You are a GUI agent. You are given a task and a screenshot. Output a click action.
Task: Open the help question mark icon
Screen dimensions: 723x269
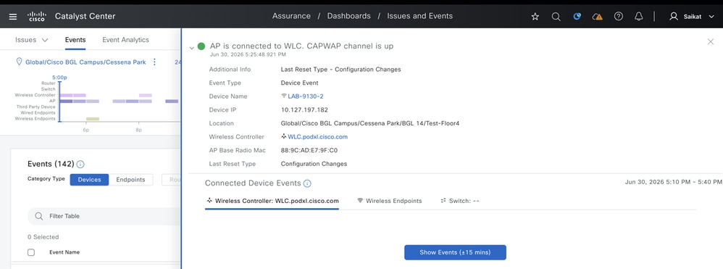[x=619, y=17]
